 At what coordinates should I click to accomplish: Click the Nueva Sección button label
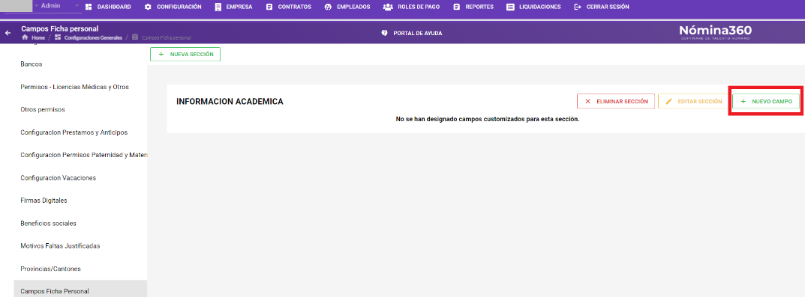pos(192,54)
